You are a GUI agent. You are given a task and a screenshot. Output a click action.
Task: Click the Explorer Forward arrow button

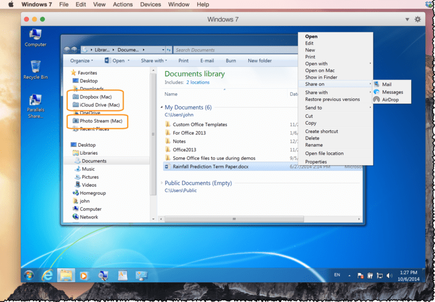click(74, 50)
